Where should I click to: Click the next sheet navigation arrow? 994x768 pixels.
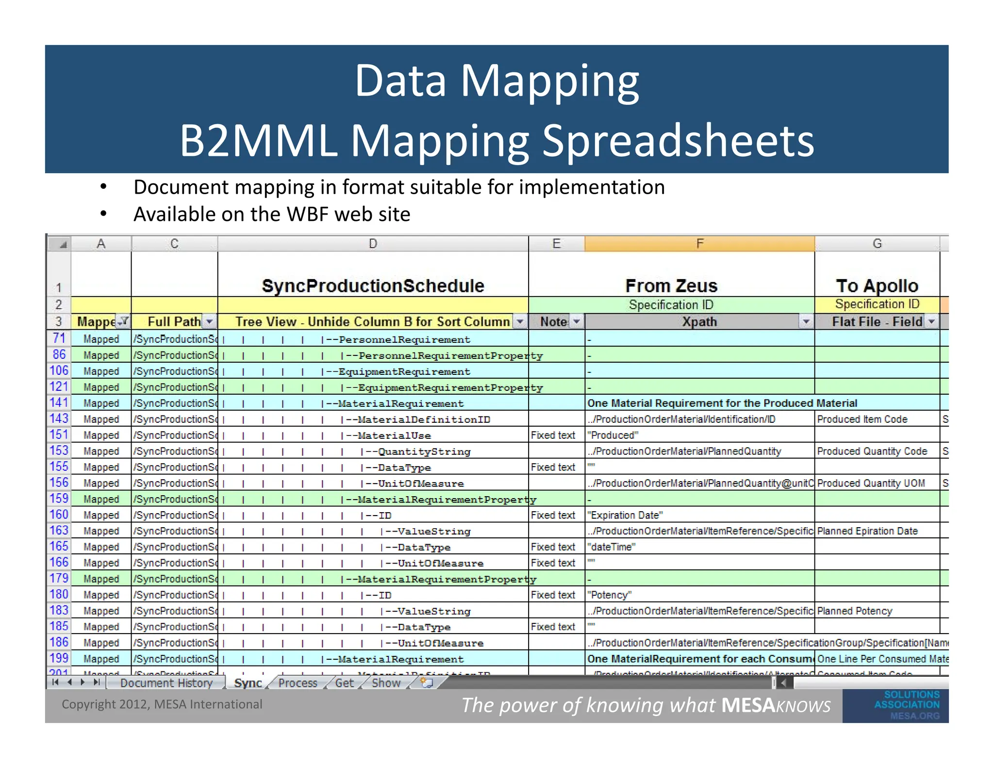coord(83,682)
